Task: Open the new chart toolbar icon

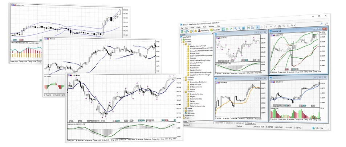Action: point(182,31)
